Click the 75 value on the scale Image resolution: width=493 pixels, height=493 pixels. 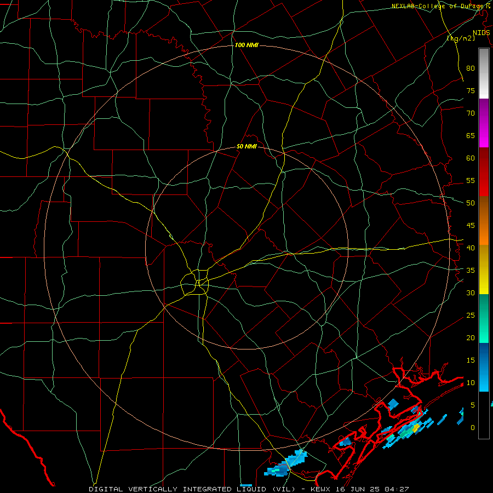click(471, 90)
